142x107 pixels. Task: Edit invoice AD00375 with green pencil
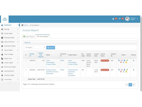click(127, 60)
